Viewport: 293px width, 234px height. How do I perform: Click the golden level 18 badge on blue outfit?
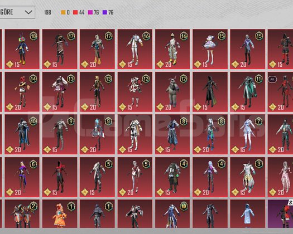point(184,206)
